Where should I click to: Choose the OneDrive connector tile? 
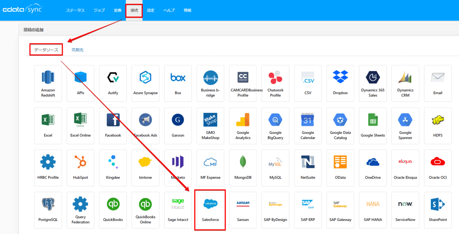click(373, 168)
